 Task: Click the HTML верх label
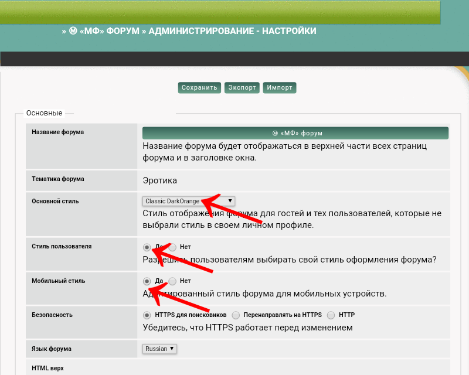coord(47,368)
